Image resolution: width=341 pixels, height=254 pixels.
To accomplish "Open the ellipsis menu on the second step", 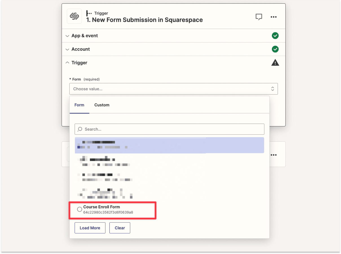I will [273, 154].
